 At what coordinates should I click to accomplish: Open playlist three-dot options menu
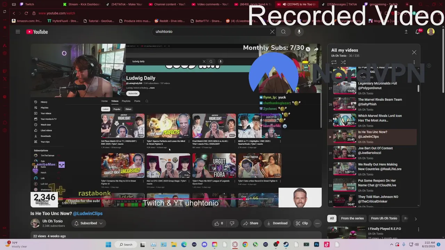pyautogui.click(x=414, y=62)
